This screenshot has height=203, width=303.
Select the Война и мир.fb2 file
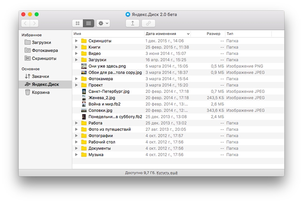(x=104, y=104)
